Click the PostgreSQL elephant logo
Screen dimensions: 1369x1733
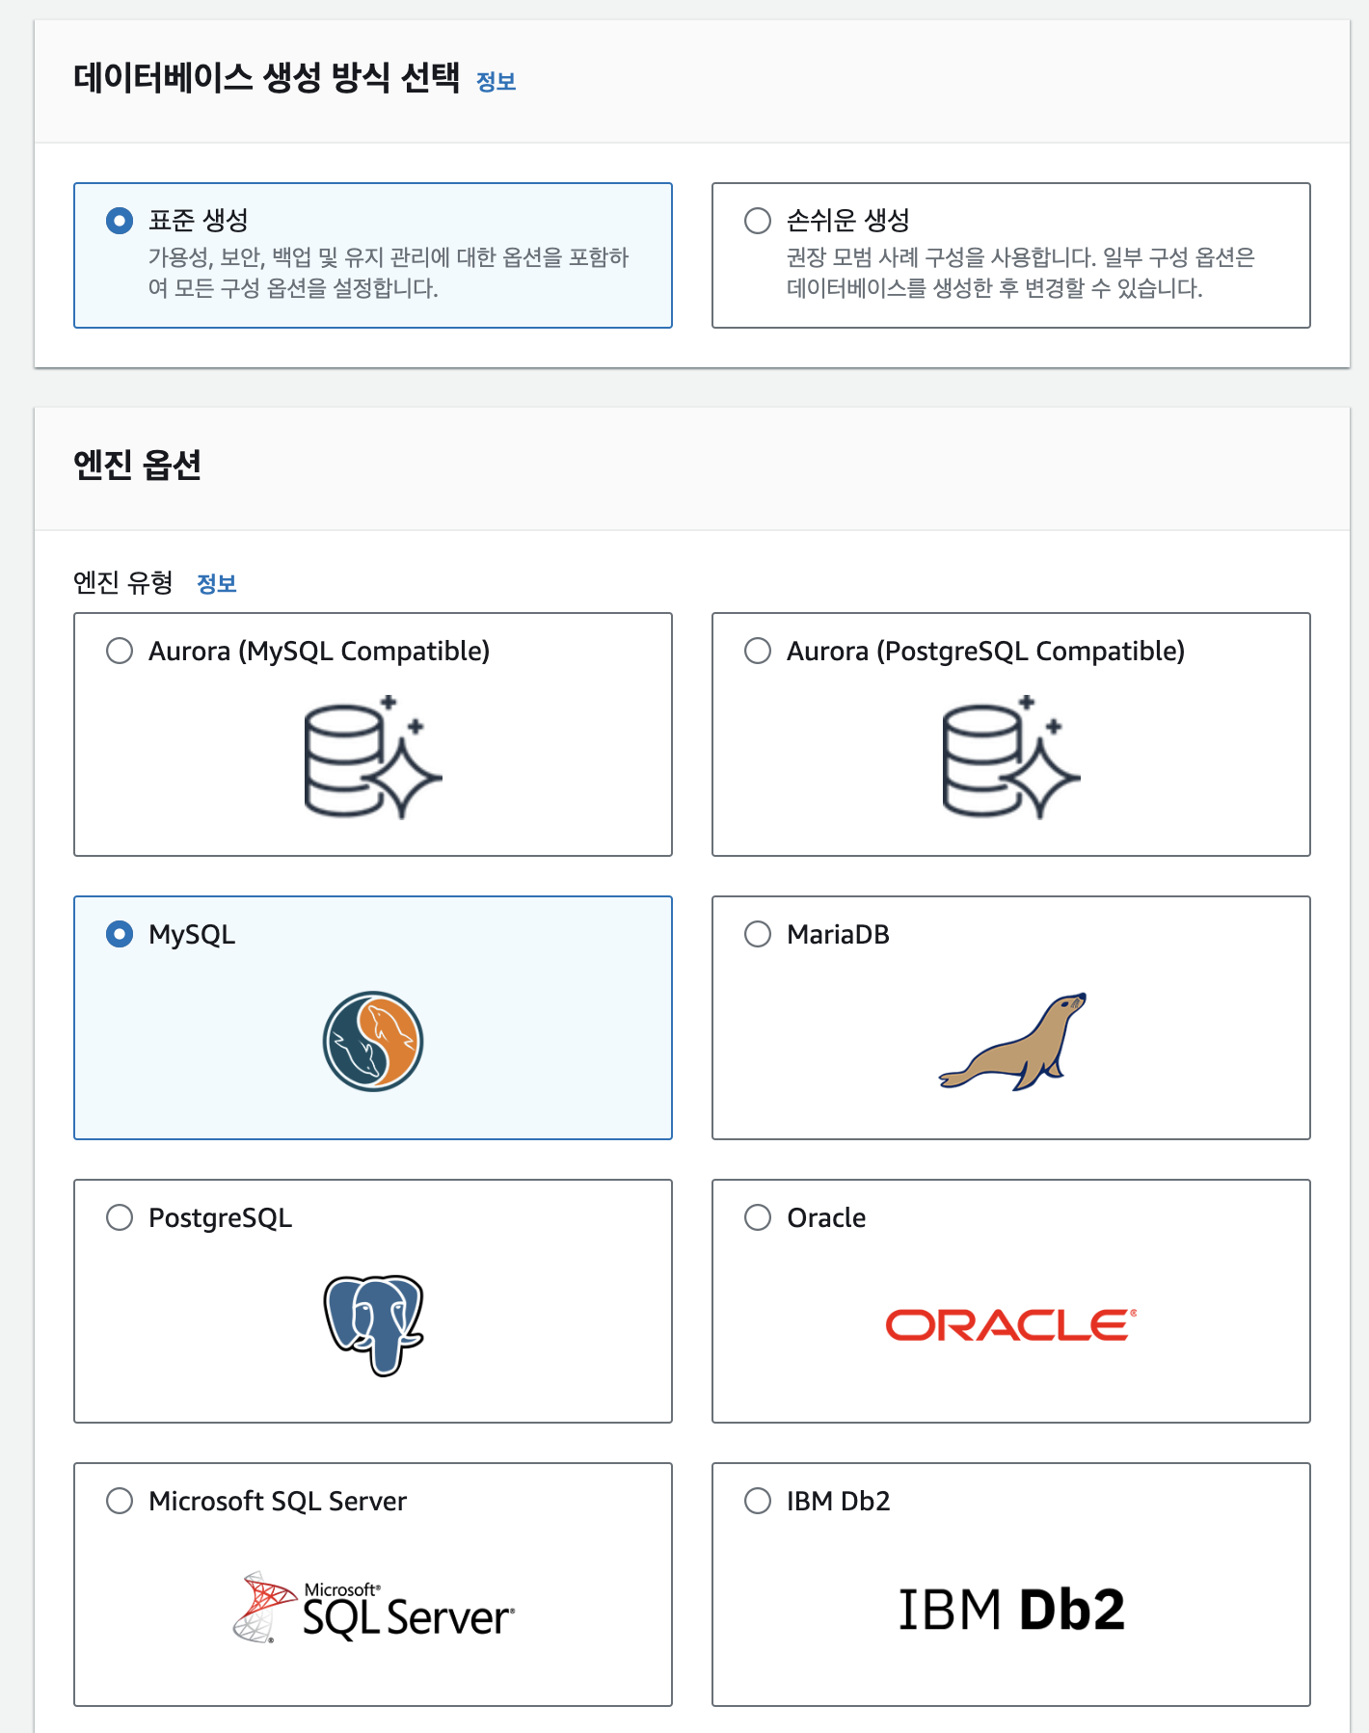374,1325
